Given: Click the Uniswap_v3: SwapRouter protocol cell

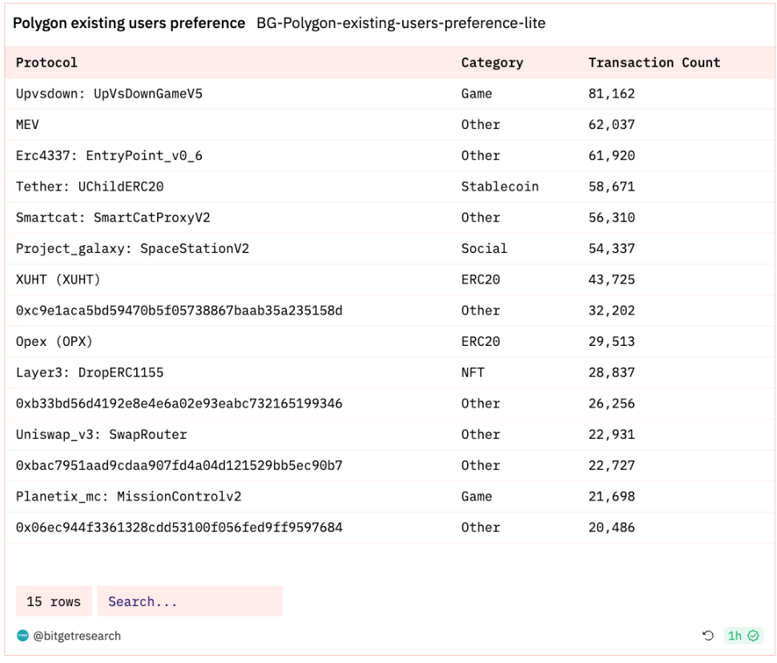Looking at the screenshot, I should [101, 435].
